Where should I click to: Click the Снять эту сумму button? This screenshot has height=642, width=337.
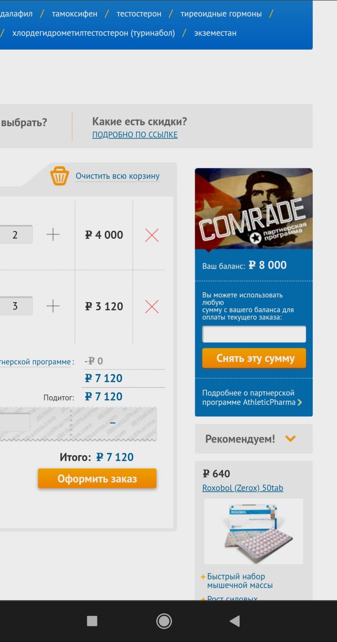coord(254,358)
